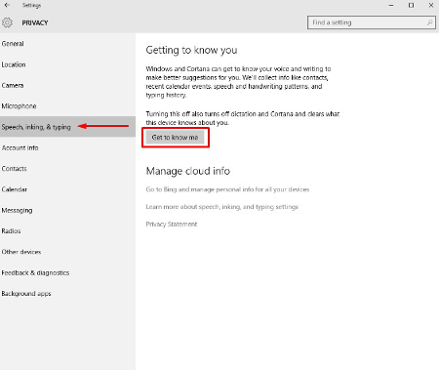Viewport: 439px width, 370px height.
Task: Open Other devices page
Action: coord(67,252)
